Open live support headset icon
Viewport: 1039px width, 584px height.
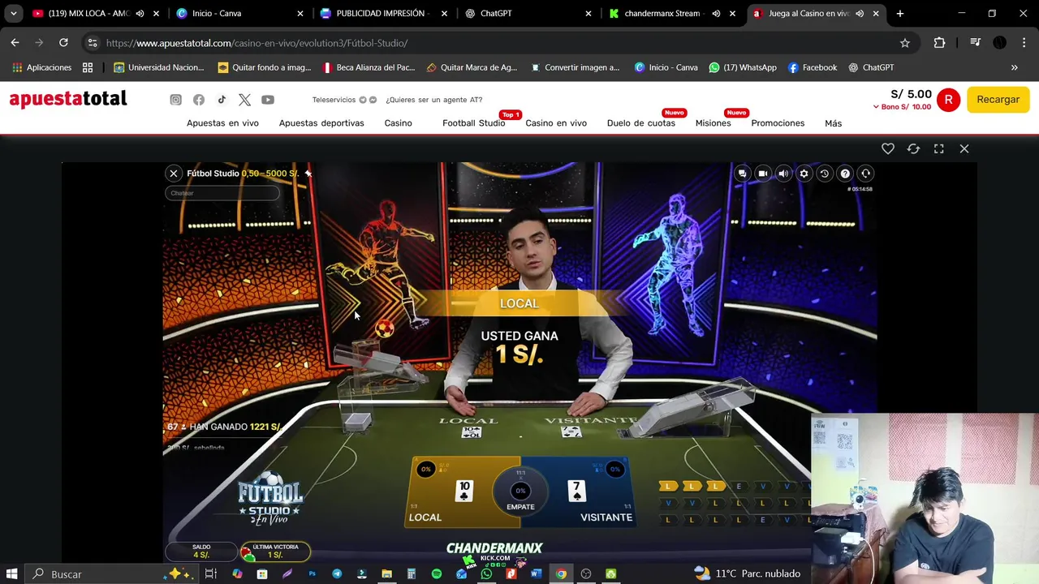coord(865,174)
